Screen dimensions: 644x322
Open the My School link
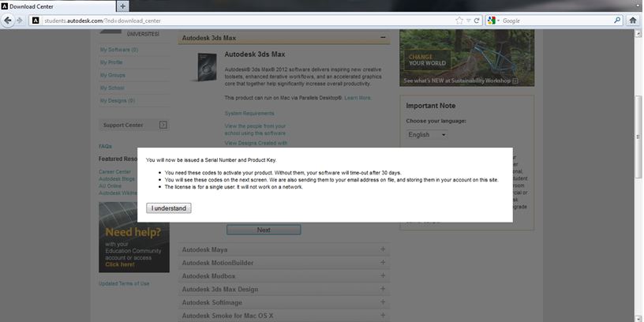(x=112, y=88)
